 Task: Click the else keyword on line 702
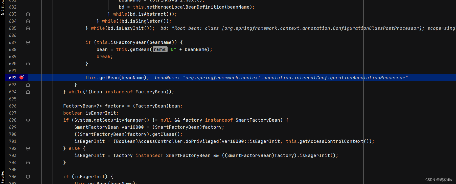click(74, 148)
